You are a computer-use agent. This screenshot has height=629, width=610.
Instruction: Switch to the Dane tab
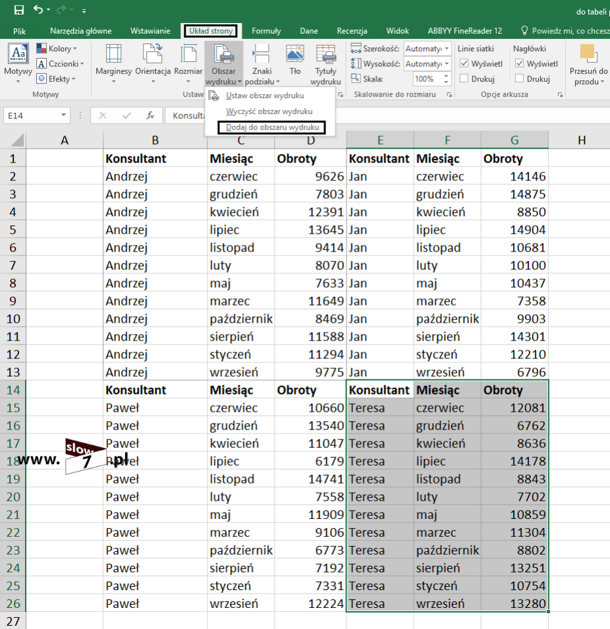coord(308,31)
